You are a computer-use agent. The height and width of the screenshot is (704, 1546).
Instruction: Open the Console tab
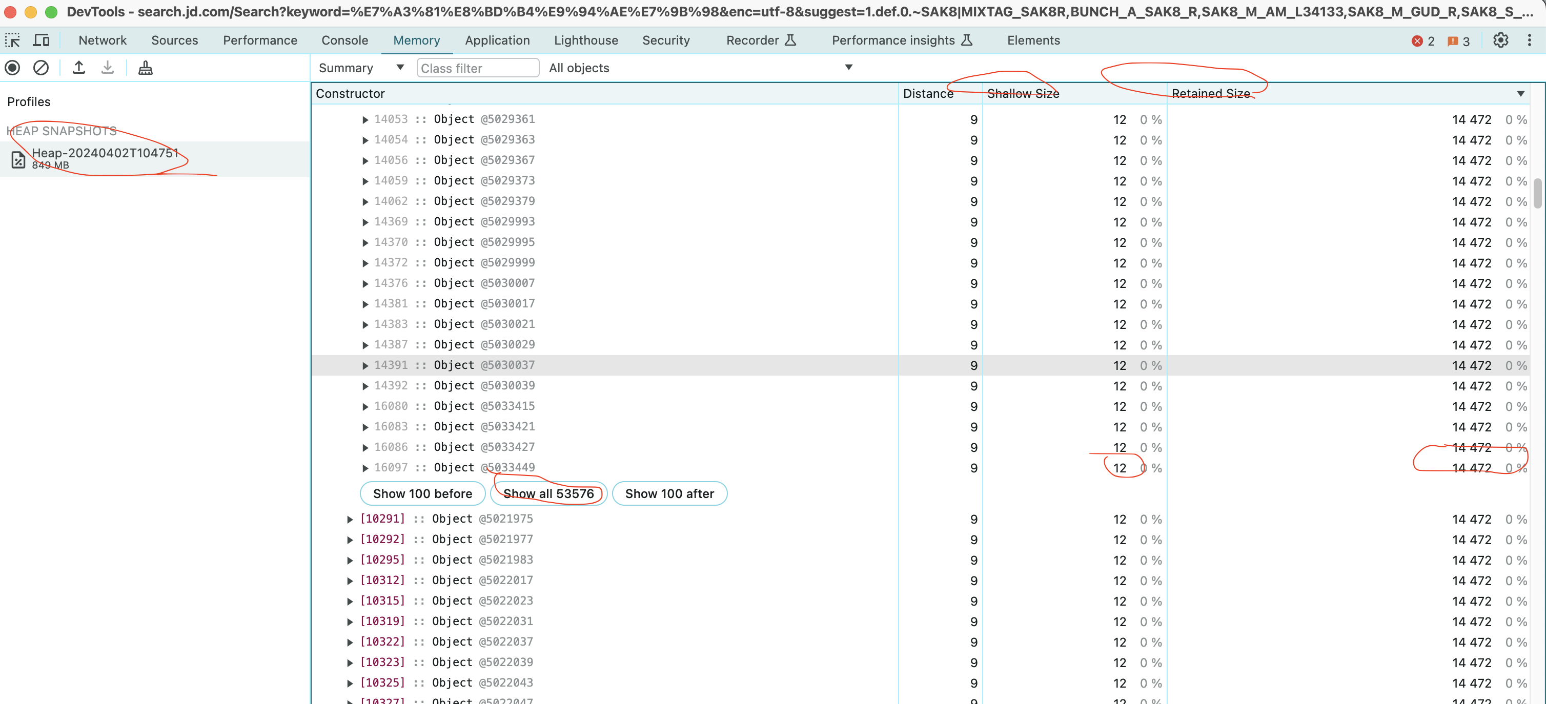[344, 40]
